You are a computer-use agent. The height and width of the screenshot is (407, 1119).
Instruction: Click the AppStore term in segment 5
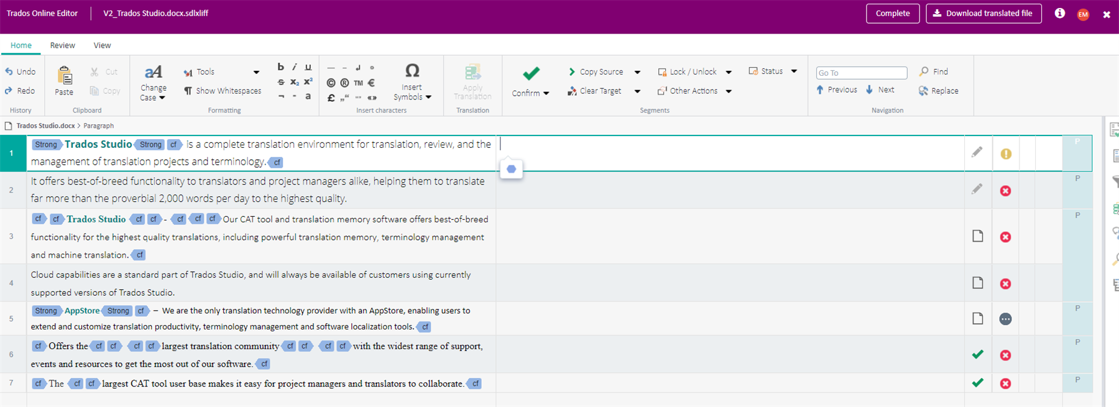[82, 311]
